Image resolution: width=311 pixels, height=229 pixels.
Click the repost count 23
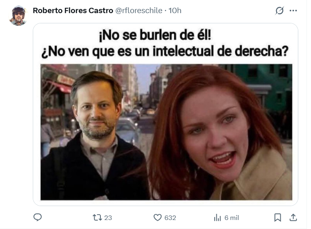[x=108, y=218]
